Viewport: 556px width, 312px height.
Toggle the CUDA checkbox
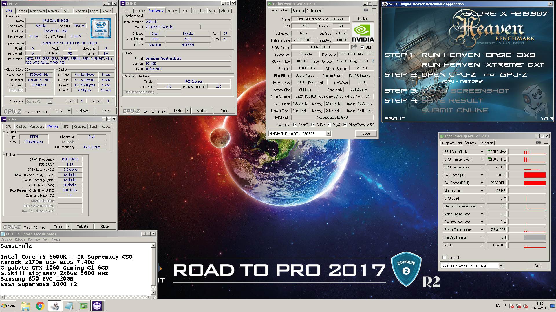click(313, 125)
